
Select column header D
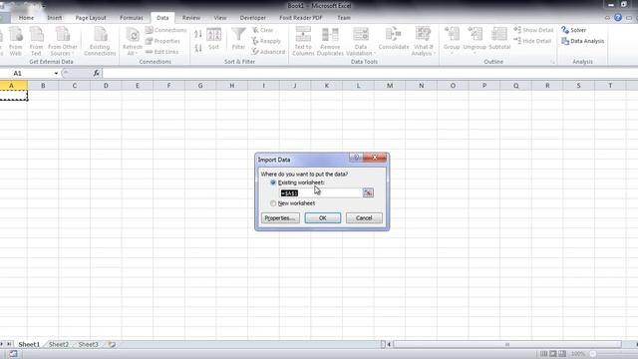point(106,86)
